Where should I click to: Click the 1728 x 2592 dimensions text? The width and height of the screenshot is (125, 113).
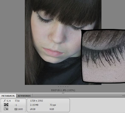[37, 101]
